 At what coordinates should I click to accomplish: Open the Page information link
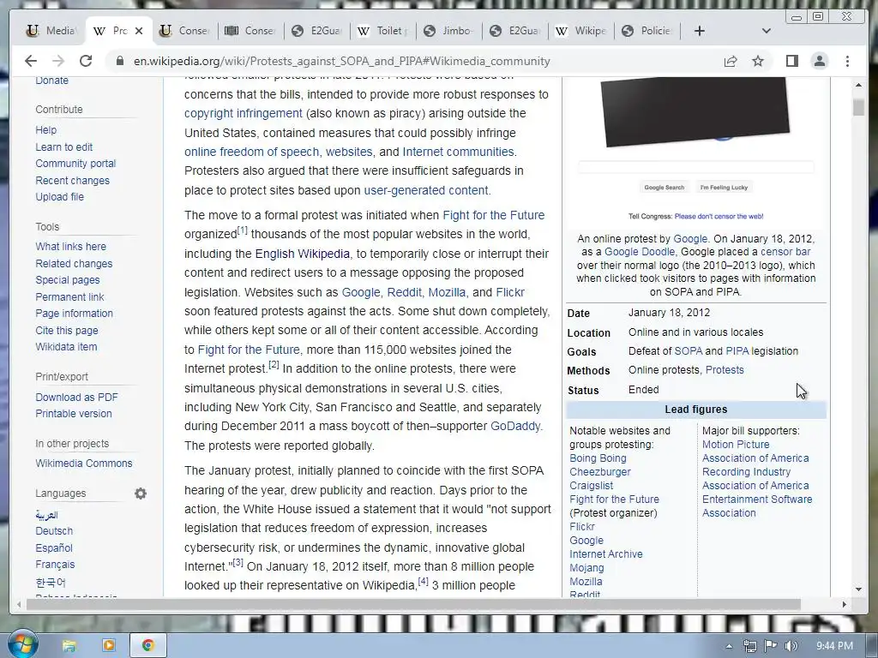[74, 314]
